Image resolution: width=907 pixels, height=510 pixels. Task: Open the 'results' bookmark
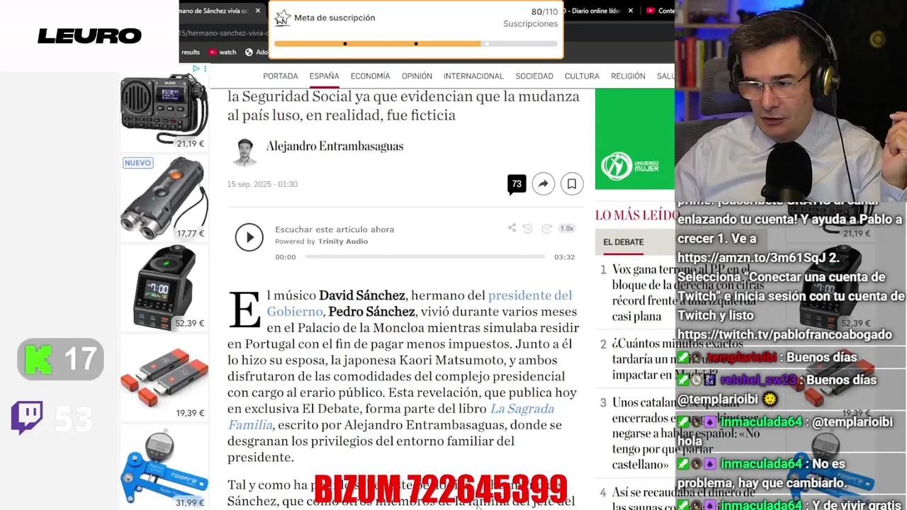coord(191,52)
